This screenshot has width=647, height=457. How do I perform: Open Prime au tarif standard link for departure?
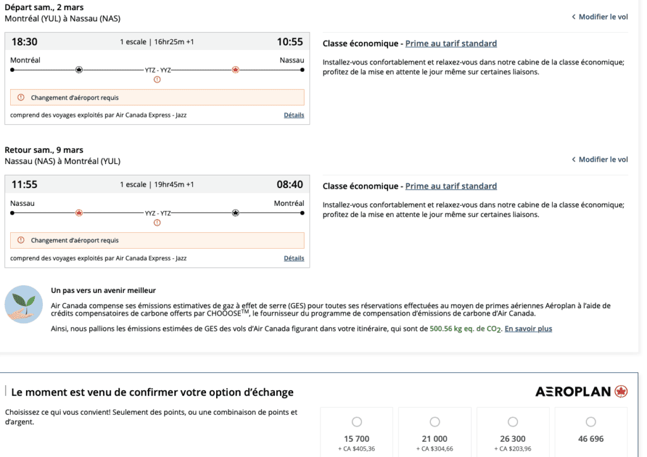[450, 44]
